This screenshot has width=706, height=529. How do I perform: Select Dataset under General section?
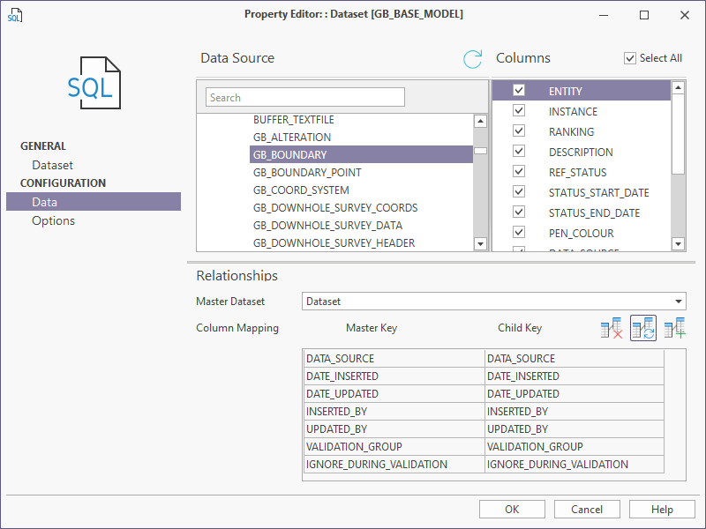click(x=52, y=165)
